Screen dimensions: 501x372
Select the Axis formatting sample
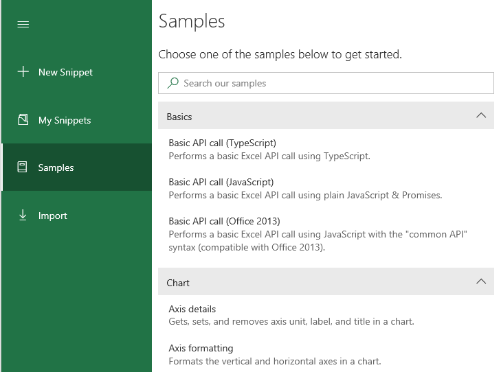click(201, 348)
